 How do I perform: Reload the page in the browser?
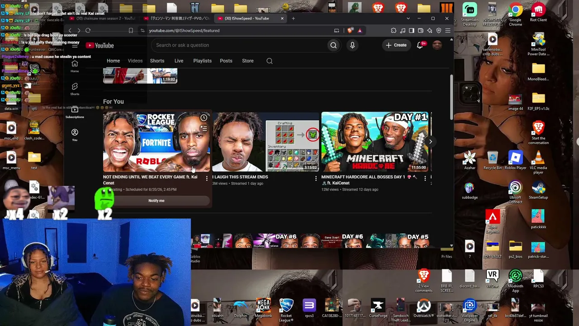click(88, 30)
